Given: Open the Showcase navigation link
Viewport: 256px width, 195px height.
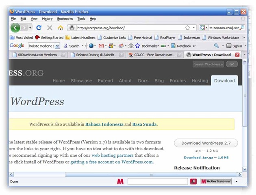Looking at the screenshot, I should pos(81,80).
